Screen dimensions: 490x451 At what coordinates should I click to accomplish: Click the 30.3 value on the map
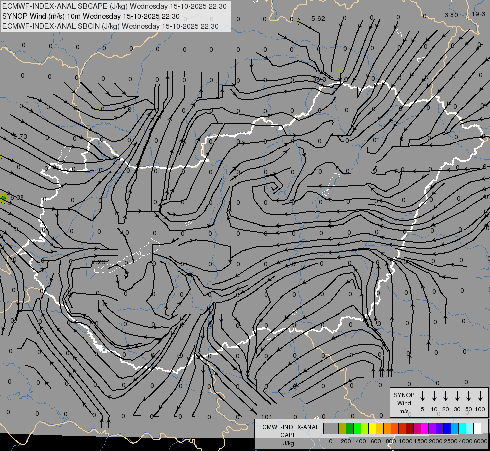[319, 80]
